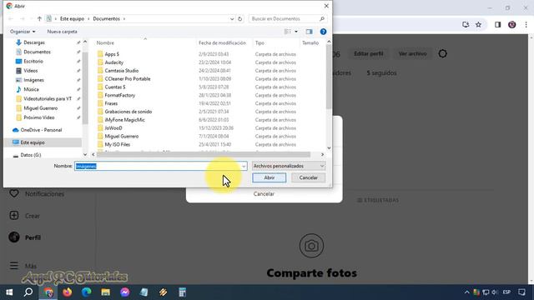
Task: Select the Datos (G:) drive
Action: tap(31, 155)
